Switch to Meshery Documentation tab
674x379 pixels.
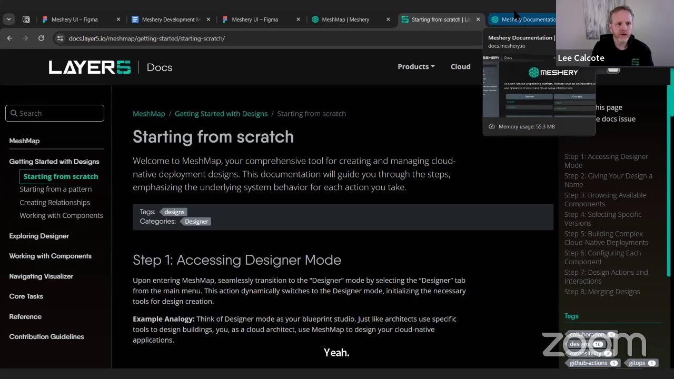pos(522,19)
